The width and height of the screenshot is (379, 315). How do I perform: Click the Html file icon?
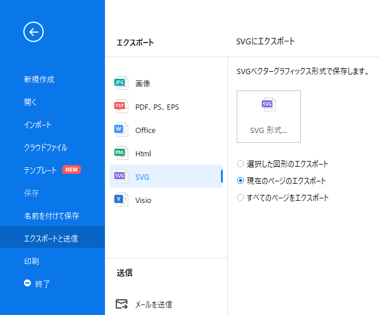pos(121,153)
